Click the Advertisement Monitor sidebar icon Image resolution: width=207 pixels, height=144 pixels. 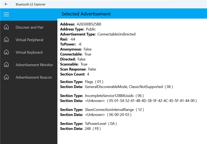coord(6,65)
